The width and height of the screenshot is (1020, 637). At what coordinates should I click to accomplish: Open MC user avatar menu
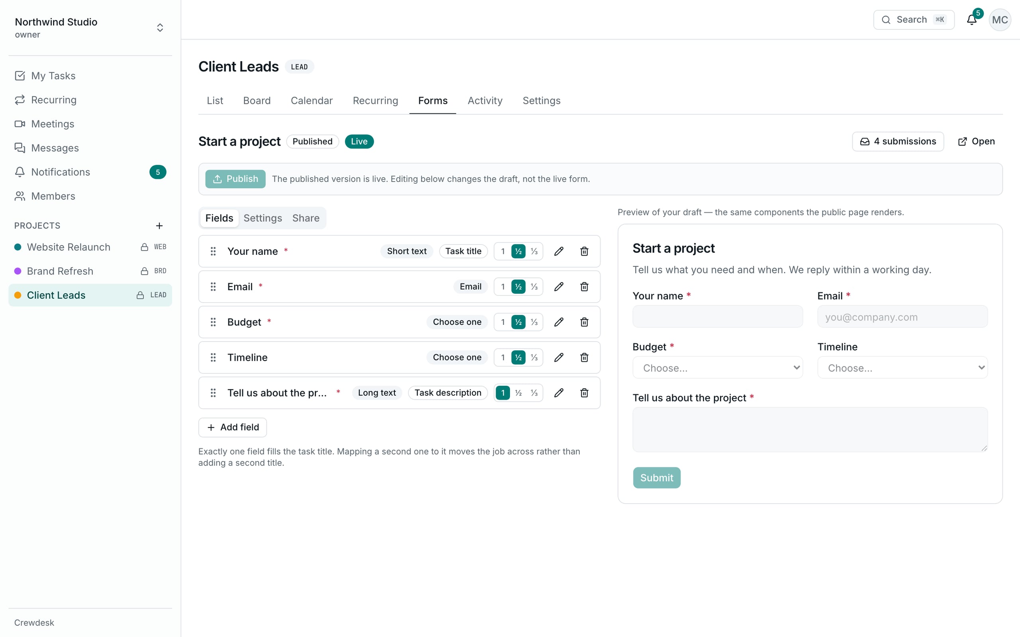click(1000, 20)
